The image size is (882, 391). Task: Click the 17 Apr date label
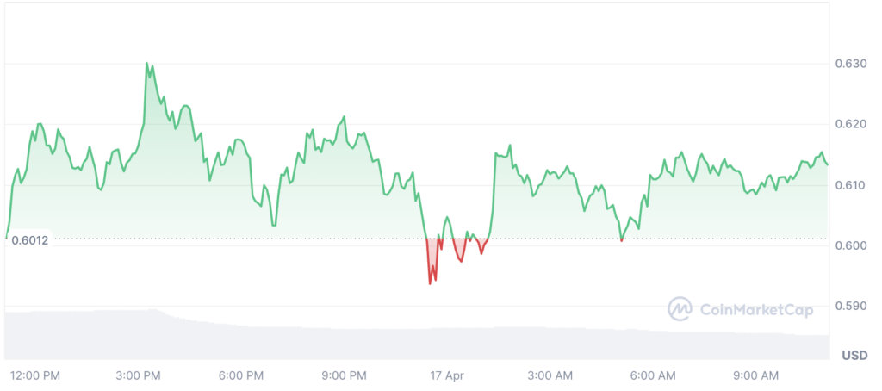pos(447,375)
